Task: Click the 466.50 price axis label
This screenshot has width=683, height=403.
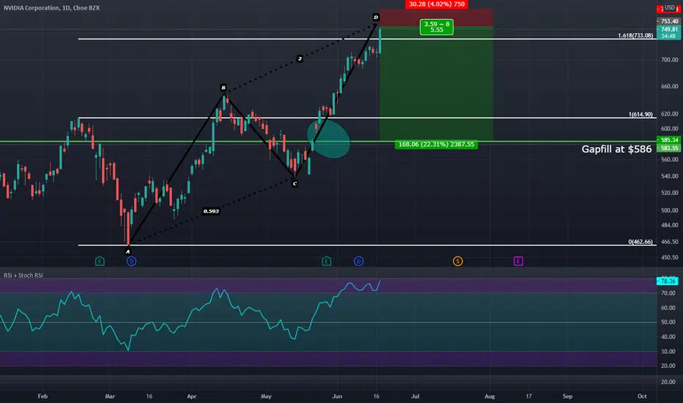Action: click(670, 242)
